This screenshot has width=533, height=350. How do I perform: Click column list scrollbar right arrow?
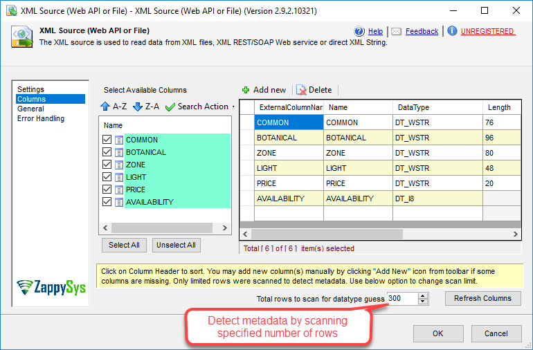[x=224, y=228]
